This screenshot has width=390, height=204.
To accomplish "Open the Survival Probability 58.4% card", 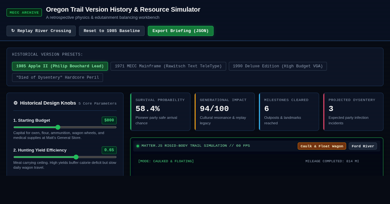I will point(160,112).
